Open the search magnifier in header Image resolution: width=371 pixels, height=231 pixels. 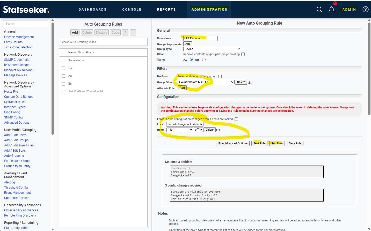point(319,9)
